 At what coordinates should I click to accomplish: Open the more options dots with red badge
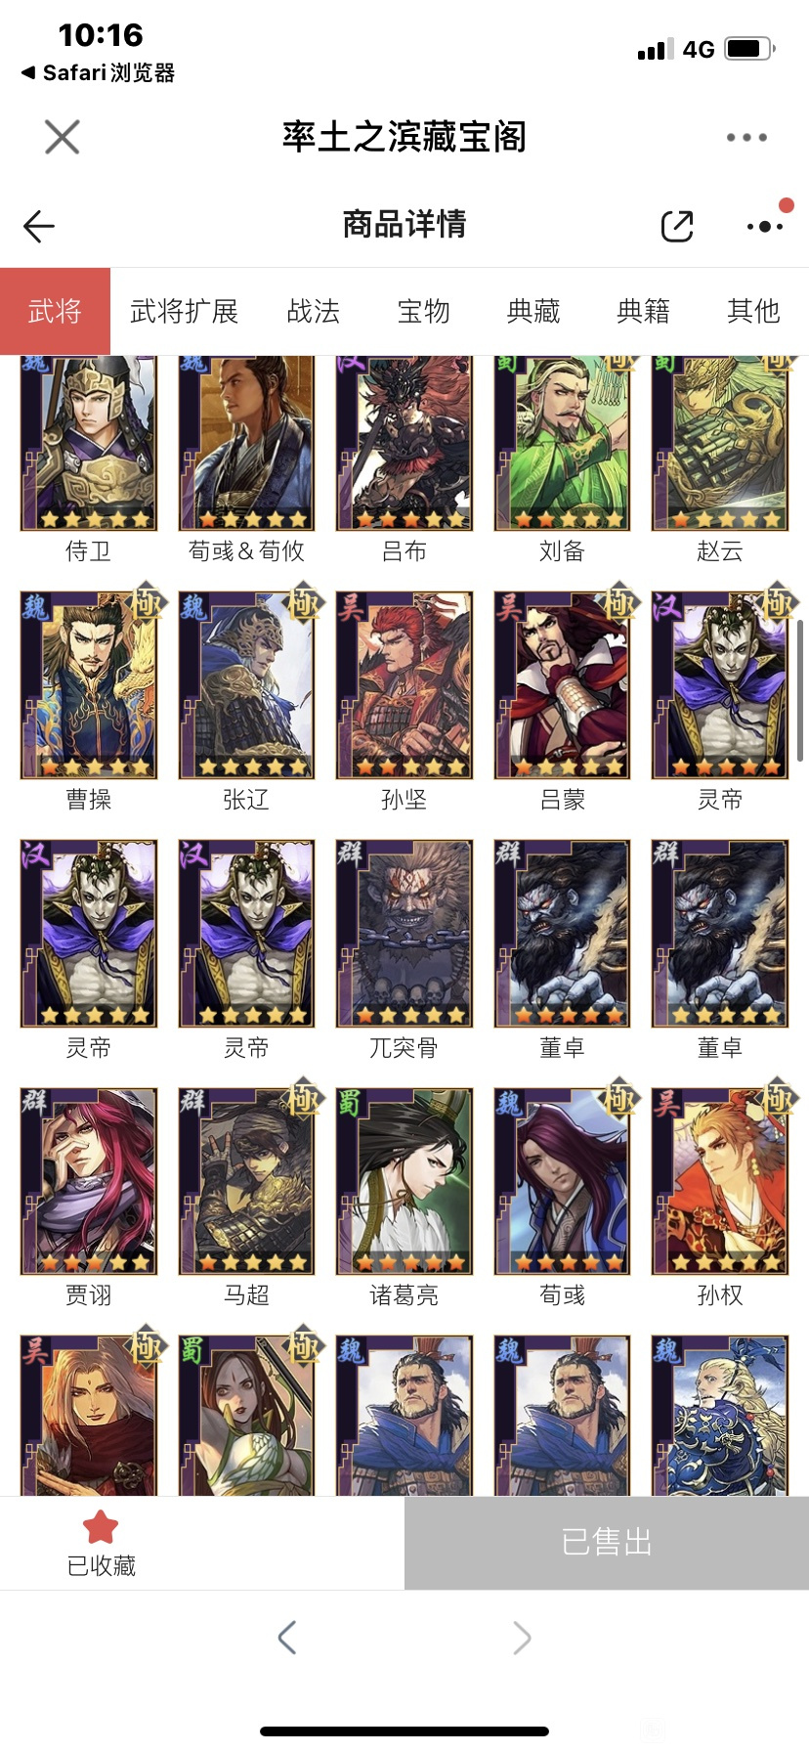[x=766, y=223]
